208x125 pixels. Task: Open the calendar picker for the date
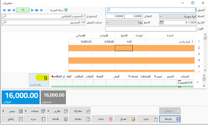(162, 22)
